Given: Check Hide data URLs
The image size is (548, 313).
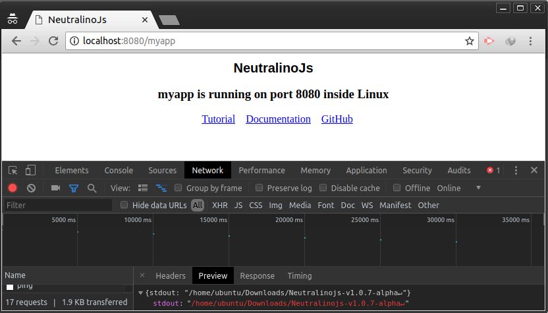Looking at the screenshot, I should pos(124,205).
